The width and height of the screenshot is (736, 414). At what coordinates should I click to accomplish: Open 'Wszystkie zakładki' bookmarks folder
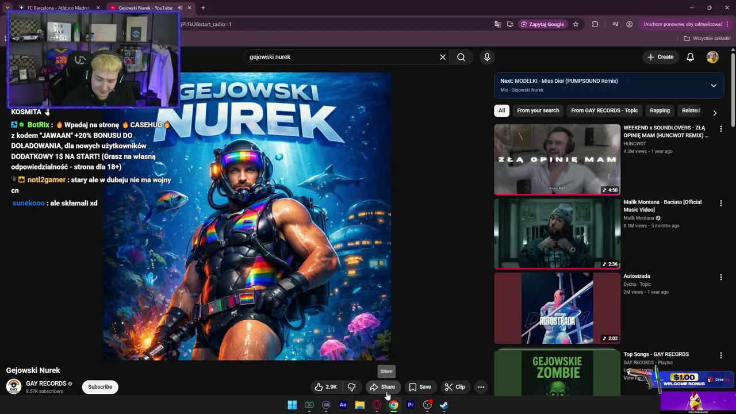(707, 39)
